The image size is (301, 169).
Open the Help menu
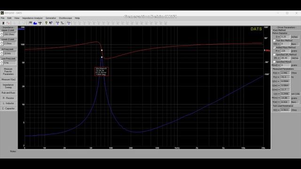point(77,18)
